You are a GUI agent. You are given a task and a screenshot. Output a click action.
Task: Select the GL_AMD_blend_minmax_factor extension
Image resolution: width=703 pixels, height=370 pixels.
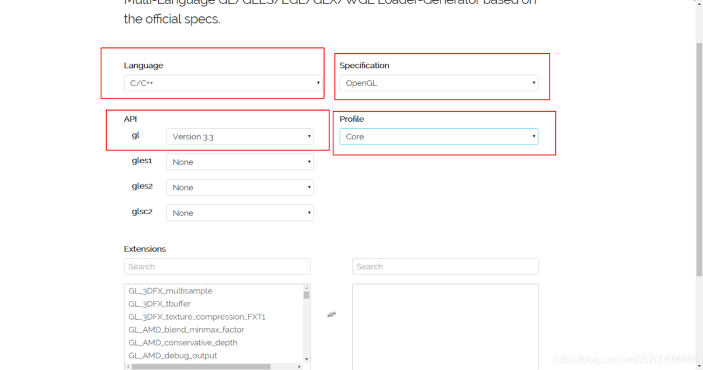coord(186,330)
